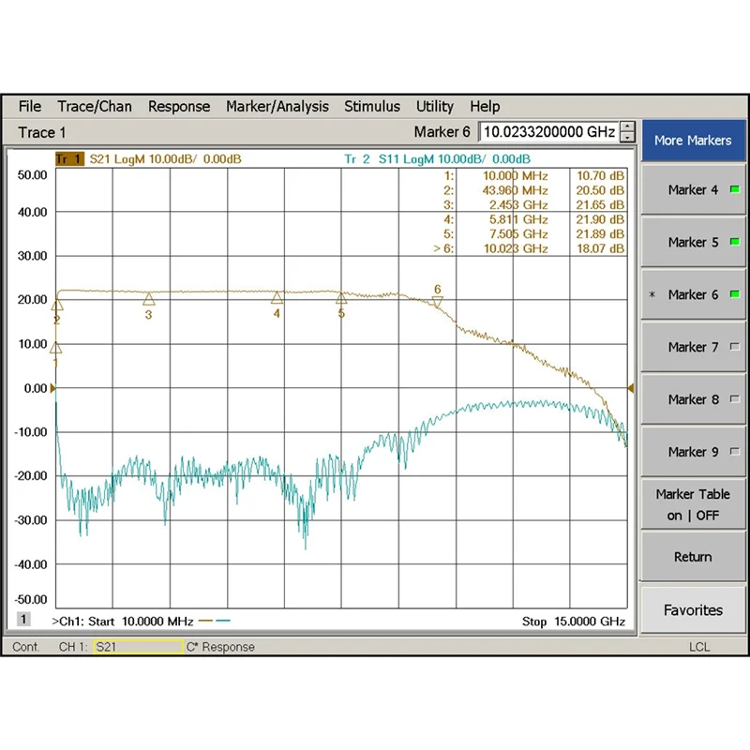This screenshot has height=750, width=750.
Task: Click marker 2 triangle on S21 trace
Action: 57,305
